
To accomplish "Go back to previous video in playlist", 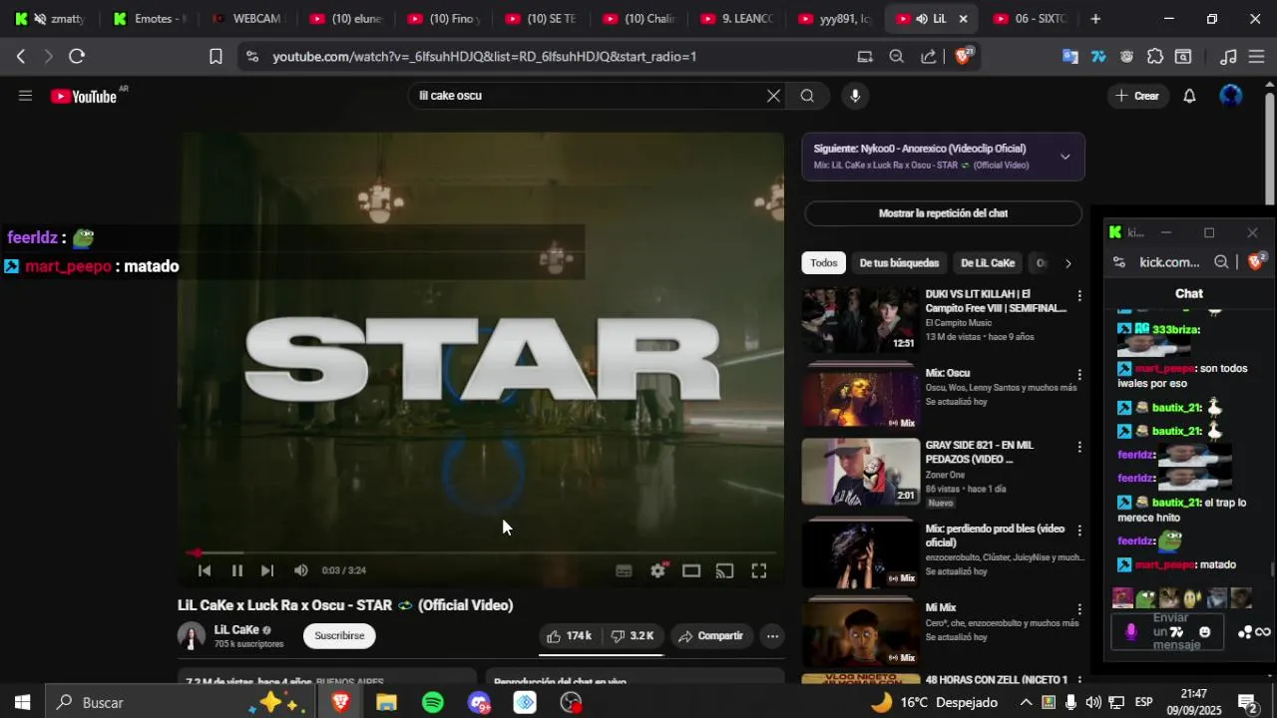I will [205, 570].
